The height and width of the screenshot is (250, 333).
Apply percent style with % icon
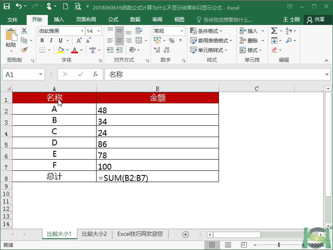tap(171, 40)
